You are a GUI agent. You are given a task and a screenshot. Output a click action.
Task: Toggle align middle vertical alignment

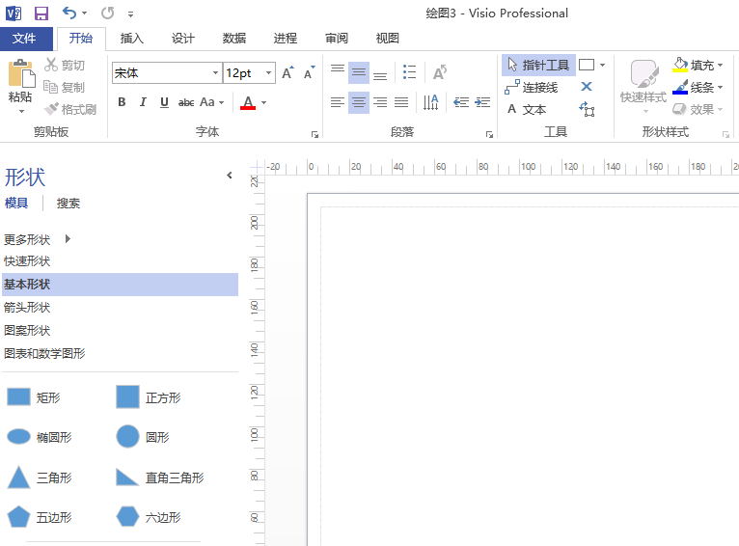click(359, 72)
